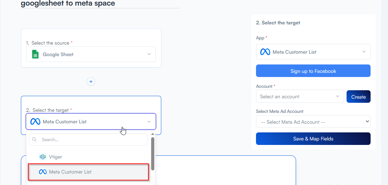Click the Meta logo in the target selector
This screenshot has height=185, width=388.
coord(35,122)
